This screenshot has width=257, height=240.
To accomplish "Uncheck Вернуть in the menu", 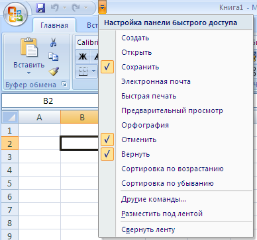I will coord(176,154).
